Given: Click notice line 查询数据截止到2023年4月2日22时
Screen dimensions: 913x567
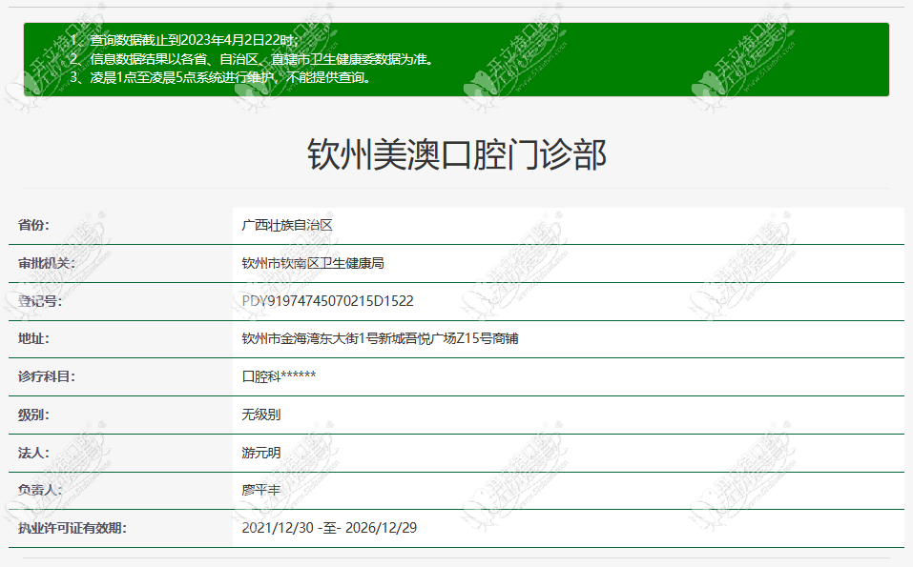Looking at the screenshot, I should point(184,39).
